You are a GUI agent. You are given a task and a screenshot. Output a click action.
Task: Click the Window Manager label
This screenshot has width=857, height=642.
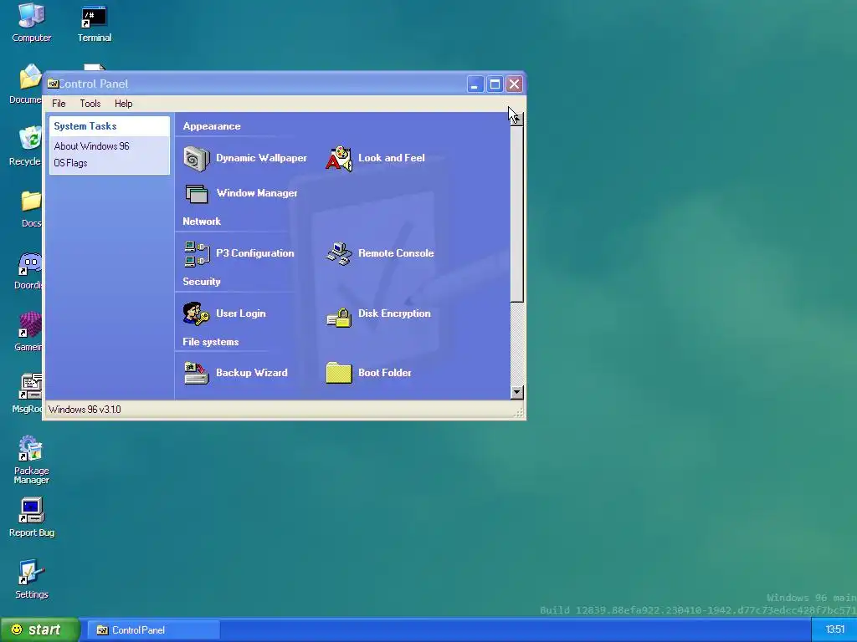tap(257, 193)
